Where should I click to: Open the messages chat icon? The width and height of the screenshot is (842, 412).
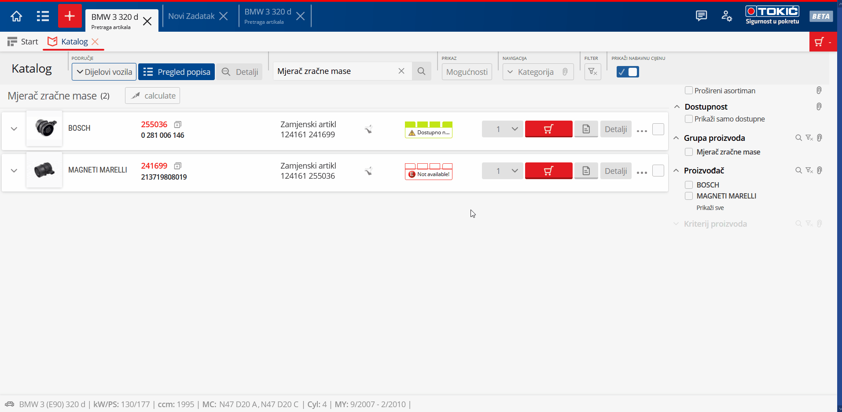tap(701, 16)
